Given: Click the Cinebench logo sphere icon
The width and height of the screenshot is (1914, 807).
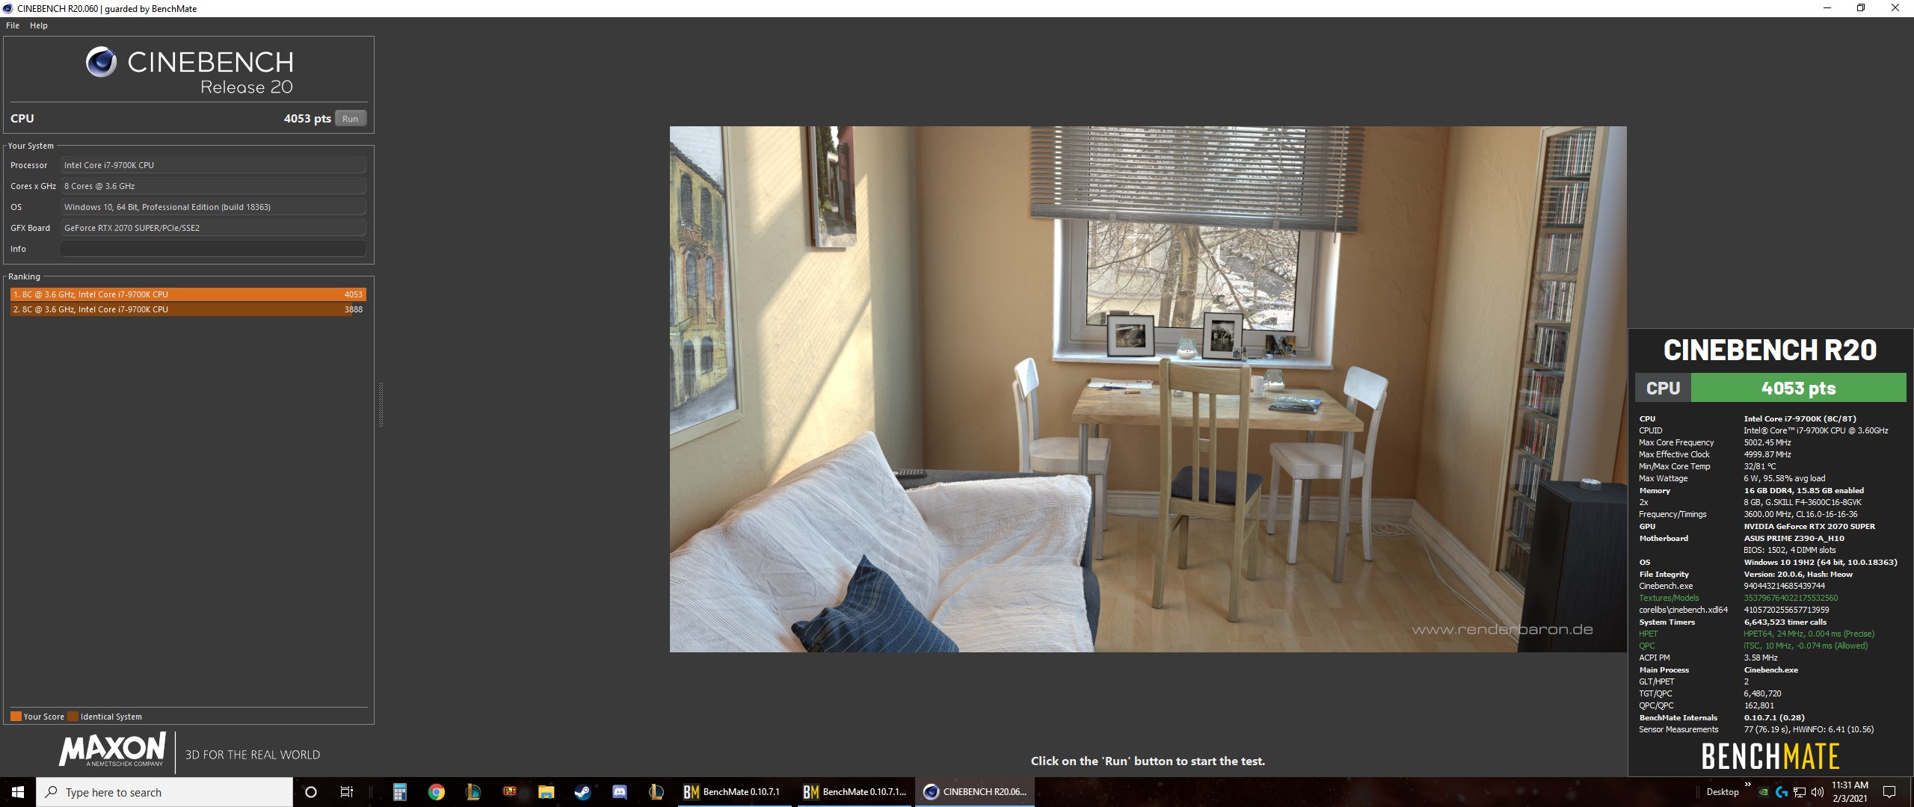Looking at the screenshot, I should (x=101, y=63).
